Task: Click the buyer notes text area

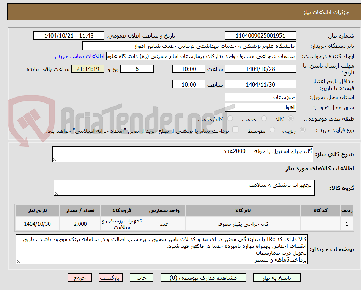Action: [x=162, y=249]
